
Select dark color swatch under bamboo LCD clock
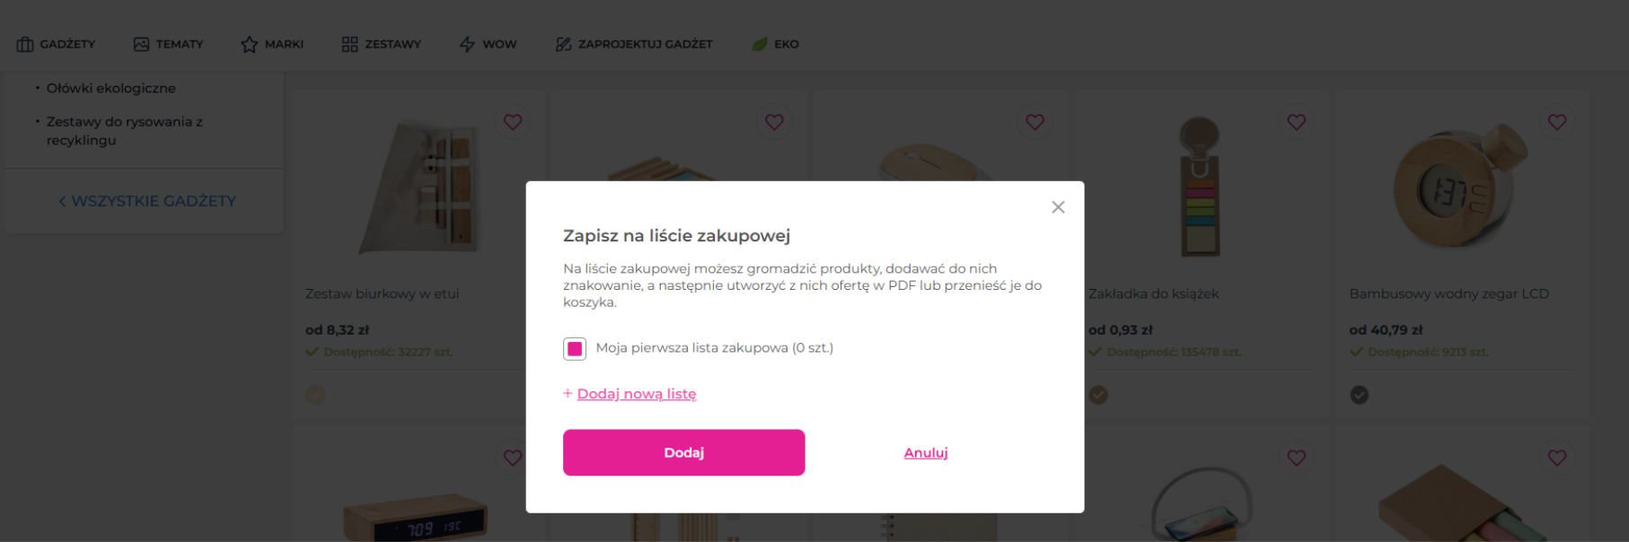1360,395
